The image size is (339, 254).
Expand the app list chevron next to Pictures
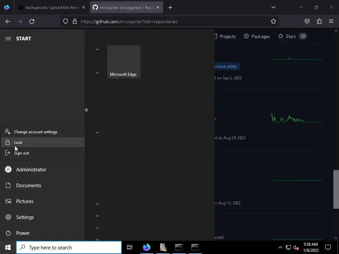[x=97, y=204]
